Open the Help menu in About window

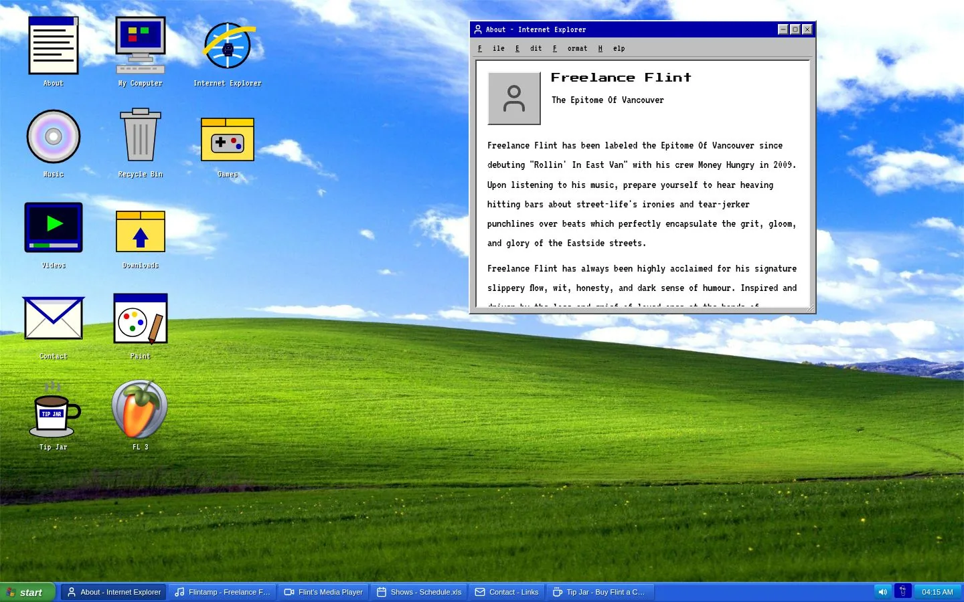612,48
